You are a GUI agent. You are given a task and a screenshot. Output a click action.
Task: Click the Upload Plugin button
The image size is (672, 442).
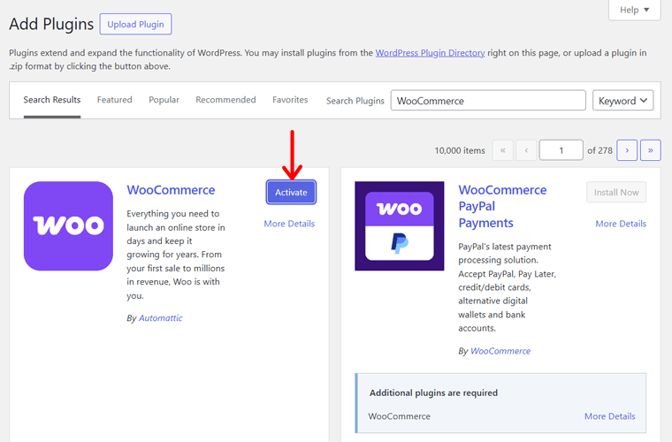[135, 25]
